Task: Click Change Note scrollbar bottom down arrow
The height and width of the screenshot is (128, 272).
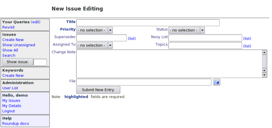Action: click(265, 75)
